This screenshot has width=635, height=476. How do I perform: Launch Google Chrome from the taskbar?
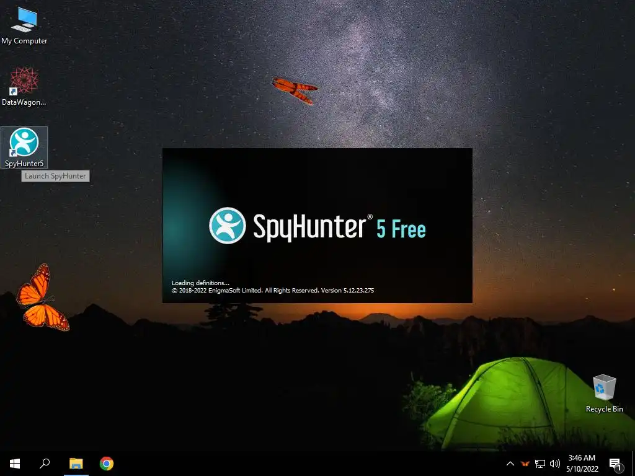point(107,464)
